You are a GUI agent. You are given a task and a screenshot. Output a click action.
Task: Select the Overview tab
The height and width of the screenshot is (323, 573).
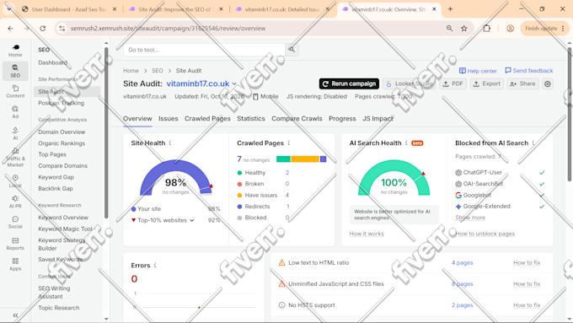tap(137, 119)
